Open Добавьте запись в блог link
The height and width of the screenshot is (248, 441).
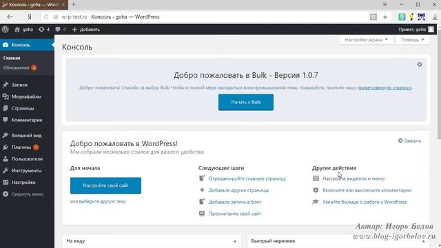coord(235,202)
